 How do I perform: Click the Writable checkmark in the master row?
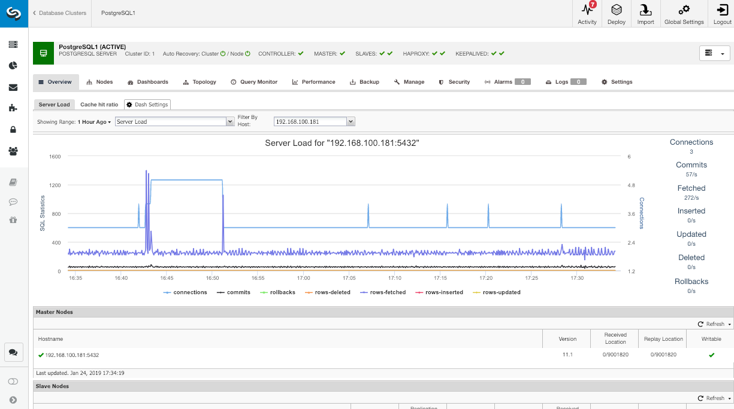pos(712,355)
